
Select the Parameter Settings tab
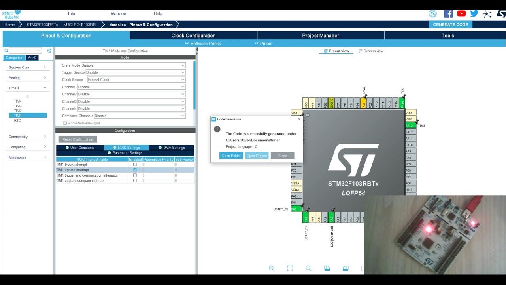click(x=125, y=153)
